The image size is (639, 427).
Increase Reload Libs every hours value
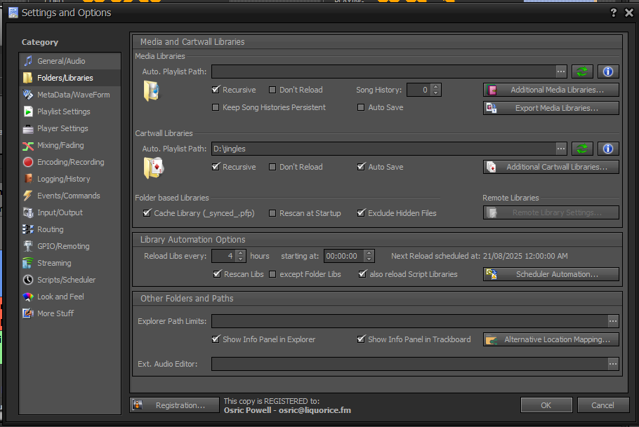[241, 253]
